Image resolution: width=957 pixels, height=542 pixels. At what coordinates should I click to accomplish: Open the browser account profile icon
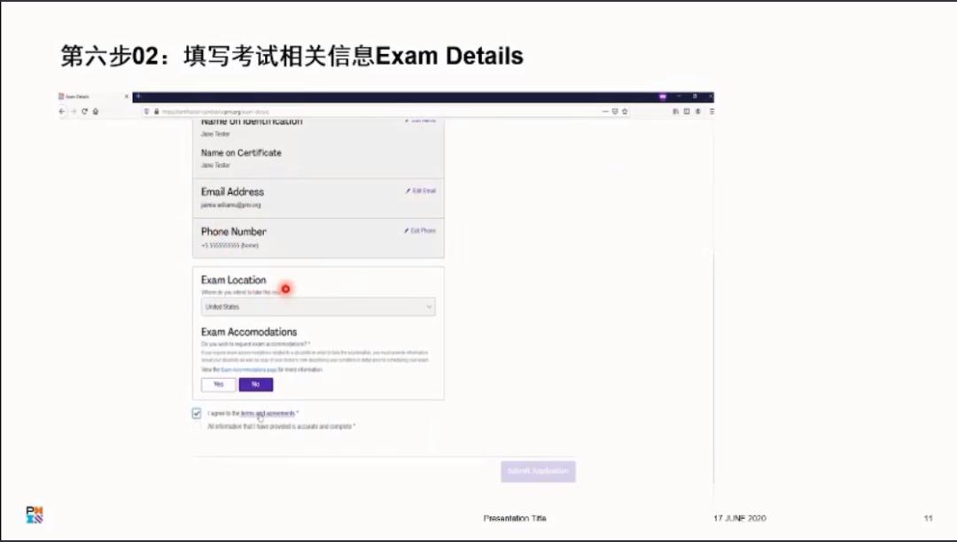tap(697, 112)
